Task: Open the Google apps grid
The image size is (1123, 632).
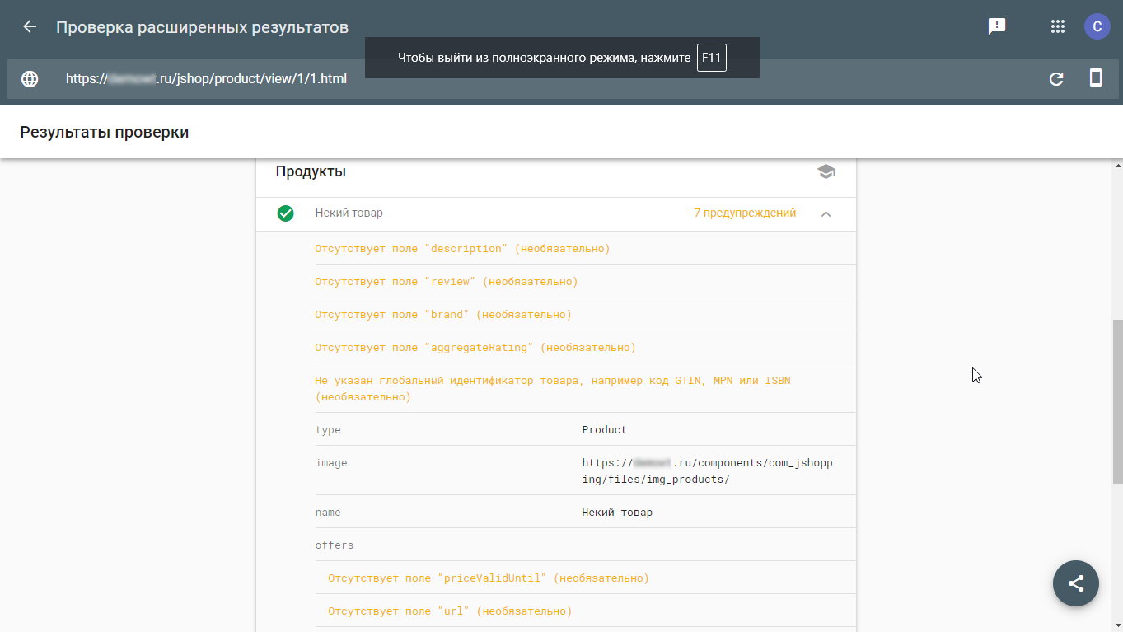Action: pos(1058,27)
